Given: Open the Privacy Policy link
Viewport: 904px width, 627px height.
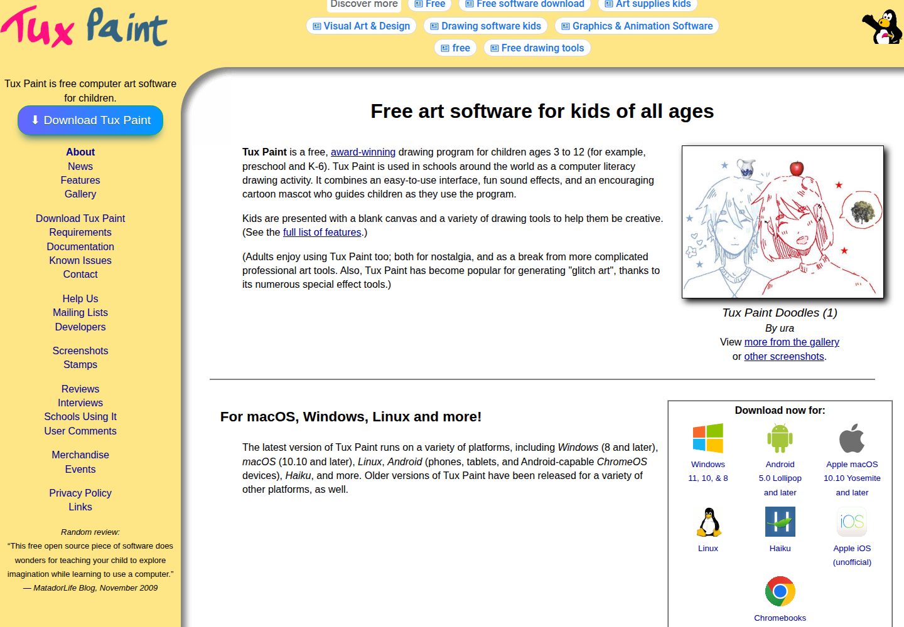Looking at the screenshot, I should [x=80, y=493].
